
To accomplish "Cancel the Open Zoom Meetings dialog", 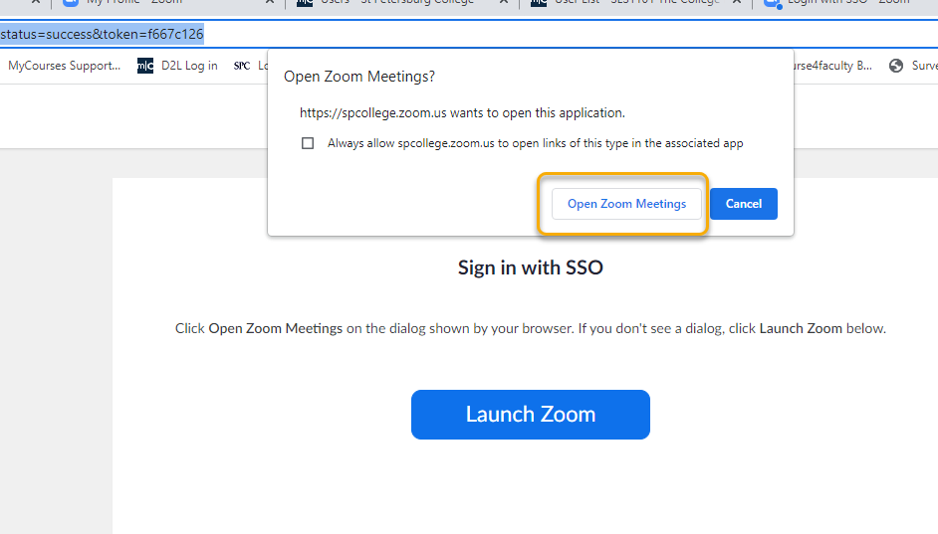I will coord(744,204).
